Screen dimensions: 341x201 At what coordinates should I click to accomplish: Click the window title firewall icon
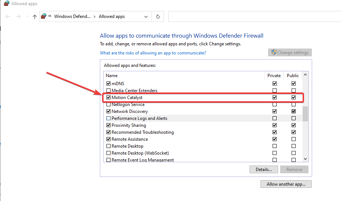(7, 3)
